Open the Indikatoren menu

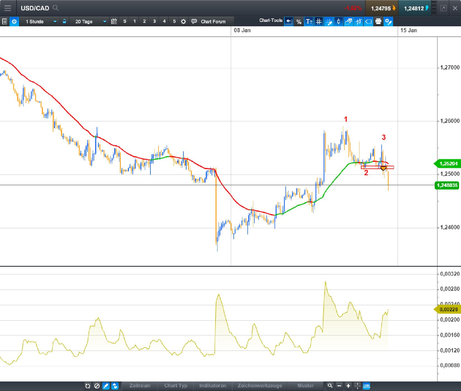coord(213,386)
